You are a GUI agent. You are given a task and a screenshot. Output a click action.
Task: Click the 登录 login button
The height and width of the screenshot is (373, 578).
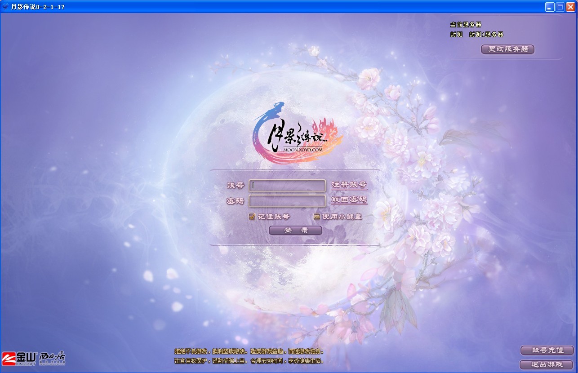296,230
